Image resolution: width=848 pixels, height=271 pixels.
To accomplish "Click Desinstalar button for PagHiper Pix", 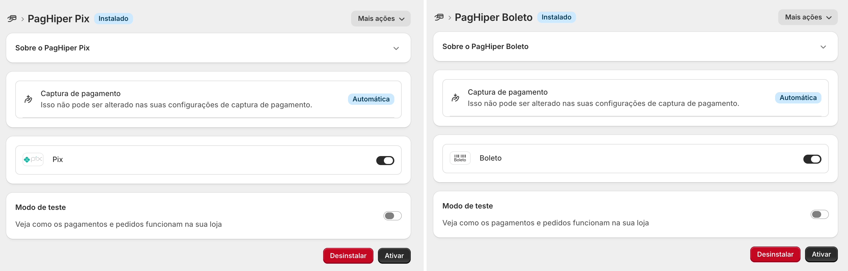I will point(348,256).
